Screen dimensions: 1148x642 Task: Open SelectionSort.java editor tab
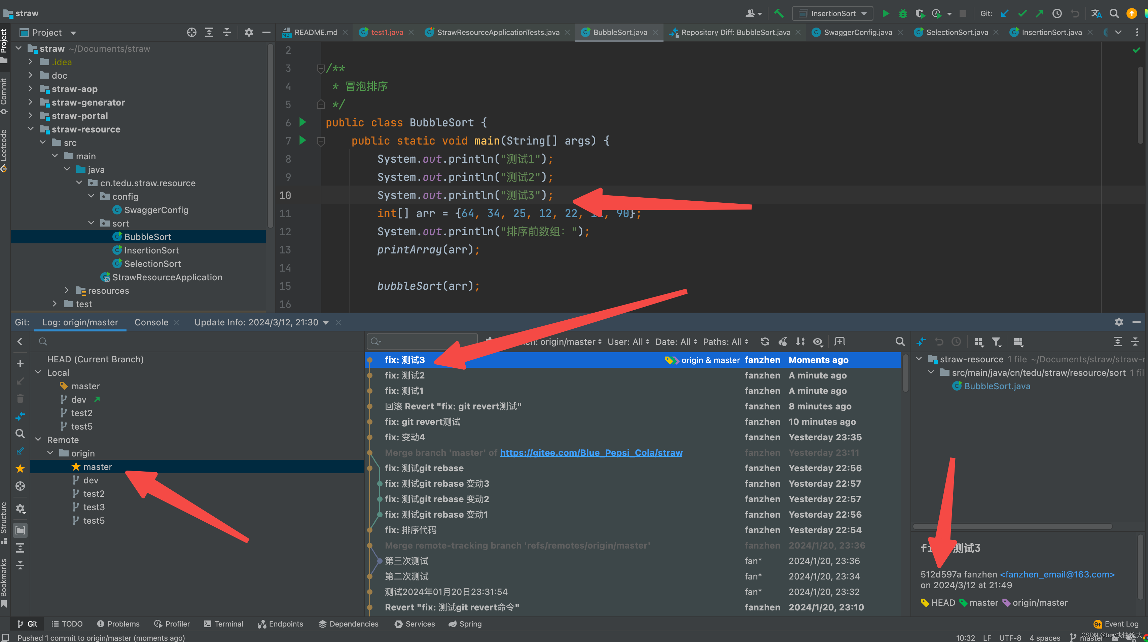click(x=956, y=32)
